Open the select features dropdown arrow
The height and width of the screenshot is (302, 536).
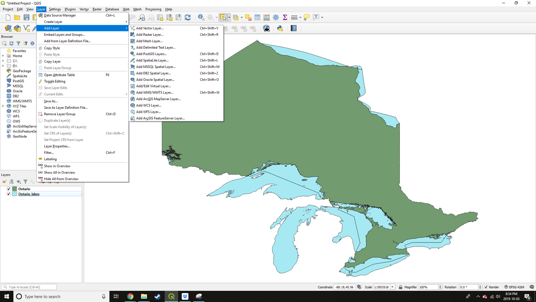(x=229, y=17)
